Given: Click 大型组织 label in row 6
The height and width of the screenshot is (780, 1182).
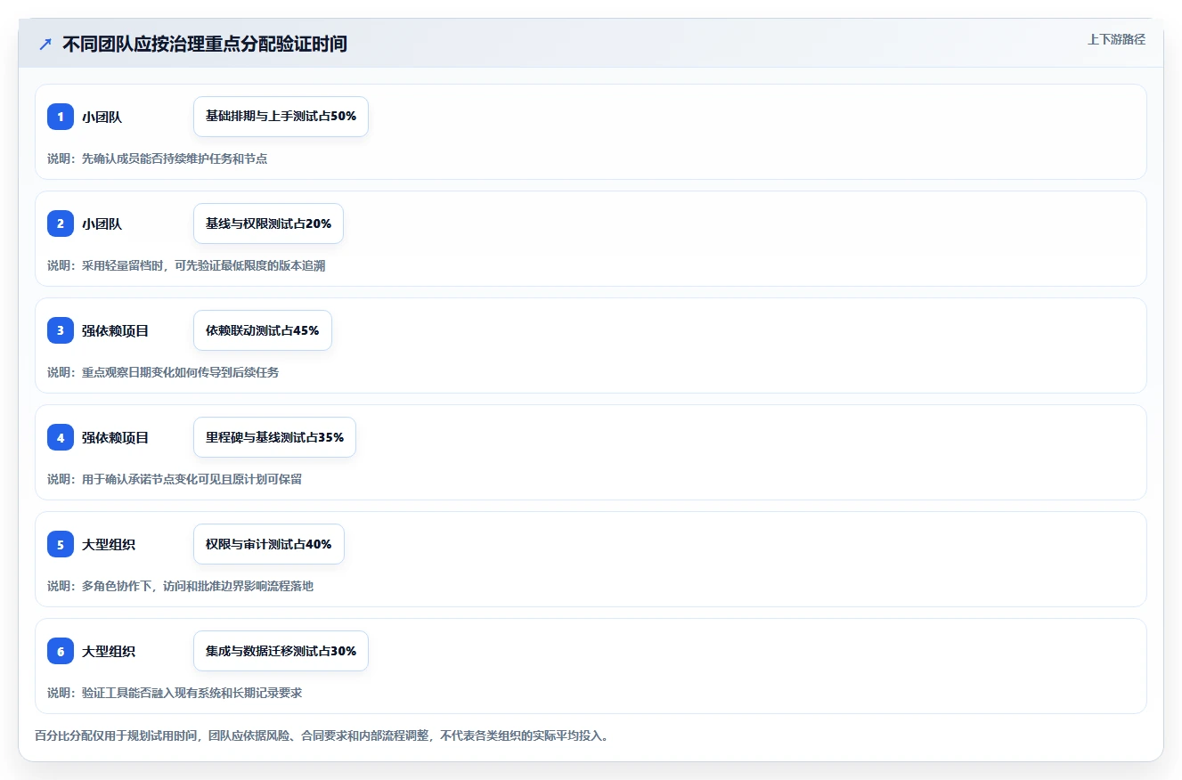Looking at the screenshot, I should point(109,651).
